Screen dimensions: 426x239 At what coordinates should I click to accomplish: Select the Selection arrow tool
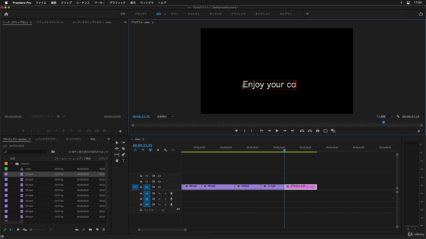click(x=117, y=143)
